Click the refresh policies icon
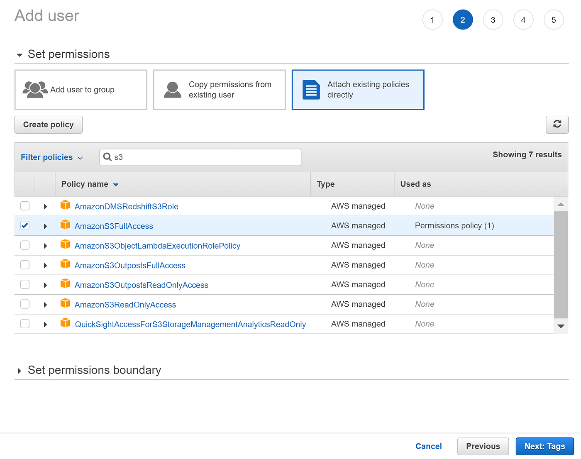 557,125
